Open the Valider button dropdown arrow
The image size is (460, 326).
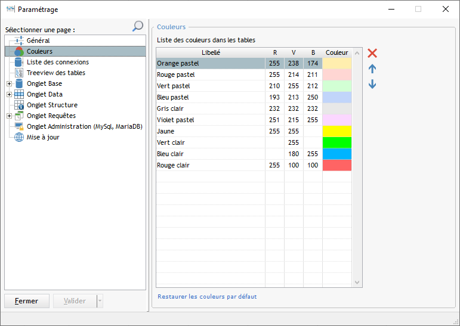pyautogui.click(x=100, y=301)
